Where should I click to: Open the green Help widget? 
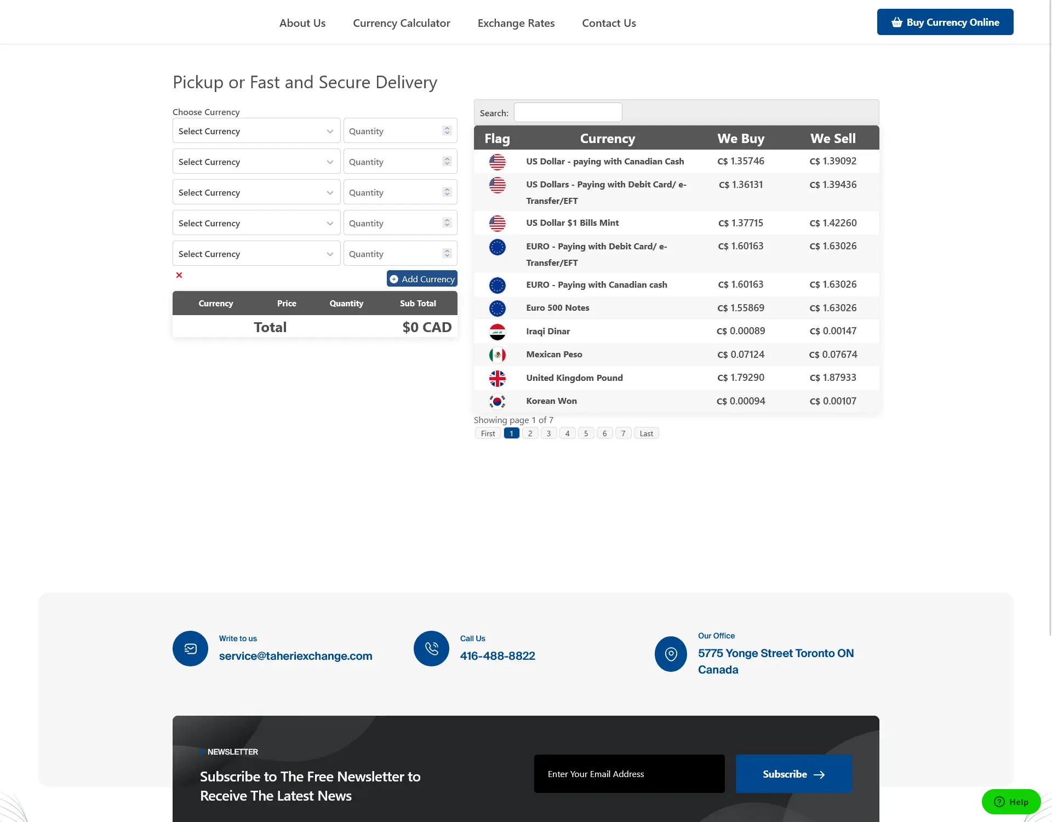click(x=1011, y=802)
